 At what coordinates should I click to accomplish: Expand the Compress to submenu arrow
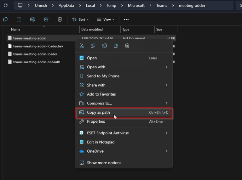[x=166, y=103]
